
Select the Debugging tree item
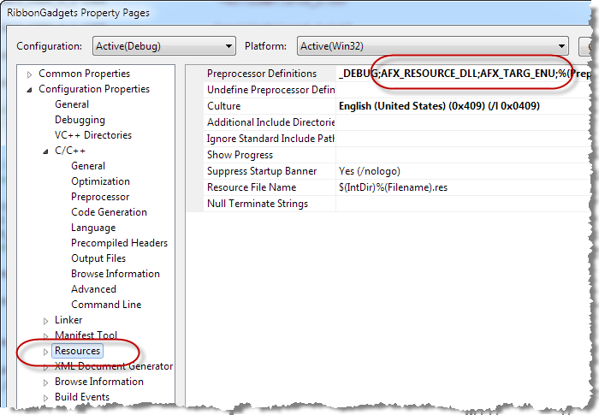point(80,120)
